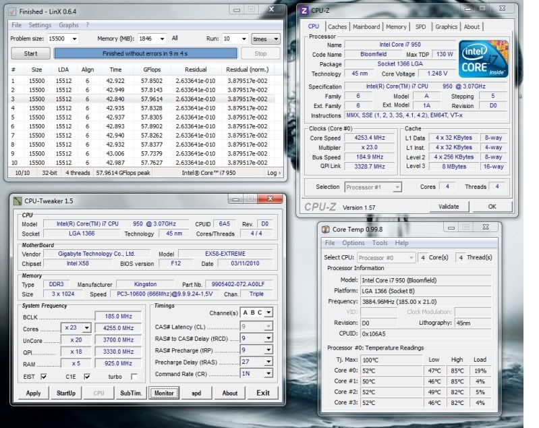Click the Core Temp title bar icon

point(326,229)
